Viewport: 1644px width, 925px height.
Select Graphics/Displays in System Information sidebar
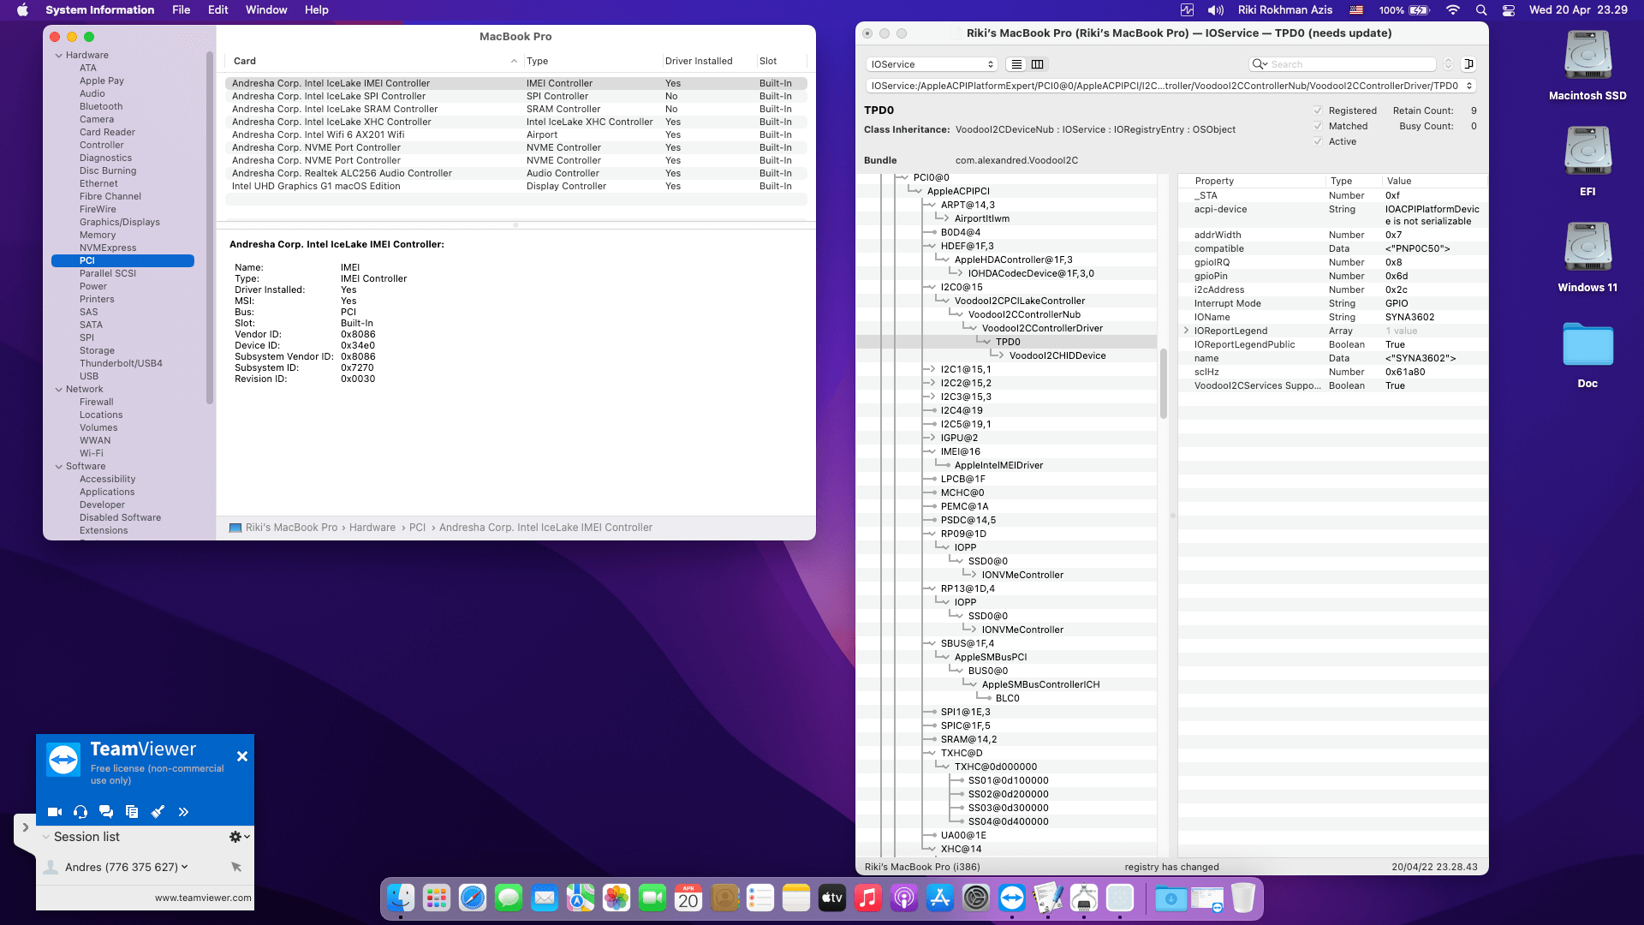[x=120, y=222]
